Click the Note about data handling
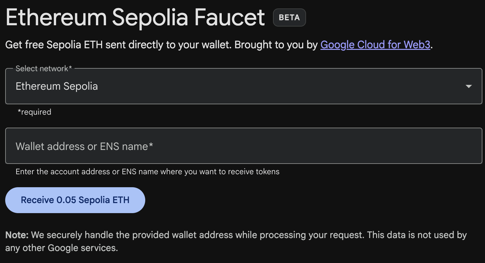Viewport: 485px width, 263px height. coord(236,241)
